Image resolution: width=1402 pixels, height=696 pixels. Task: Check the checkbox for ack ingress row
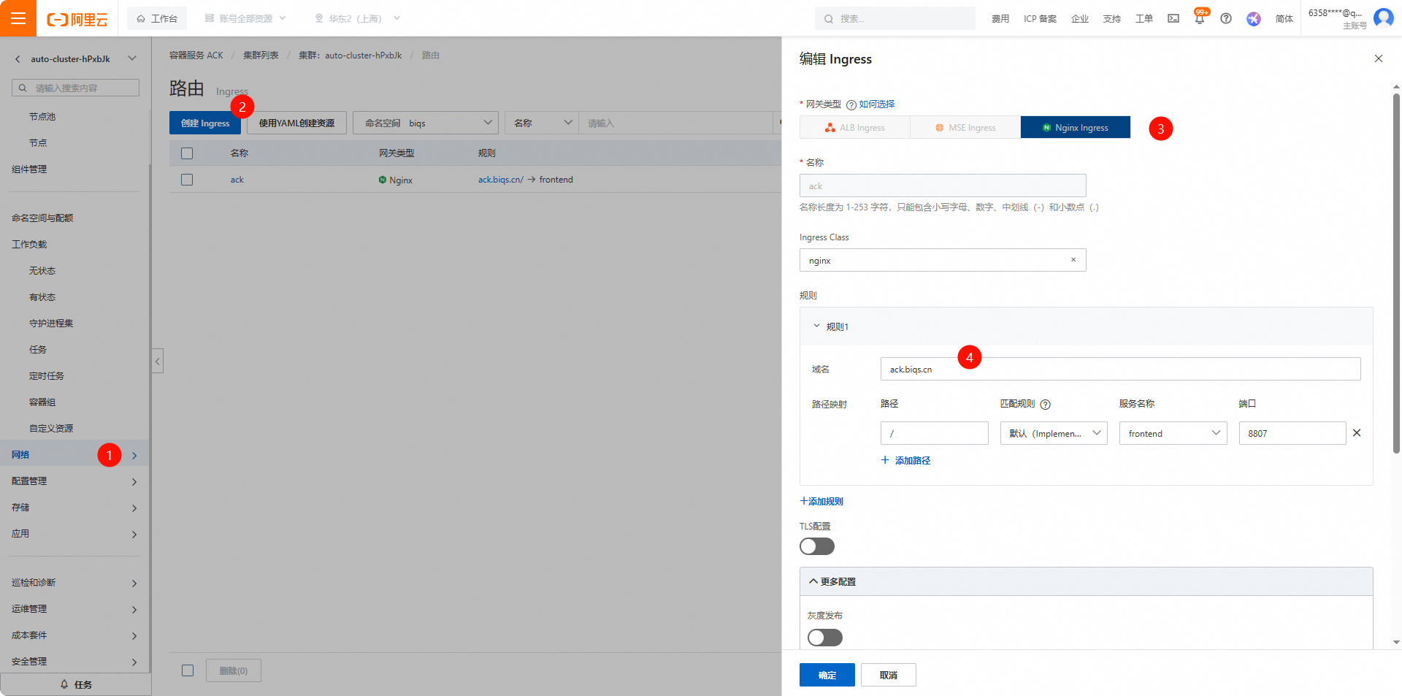click(187, 180)
